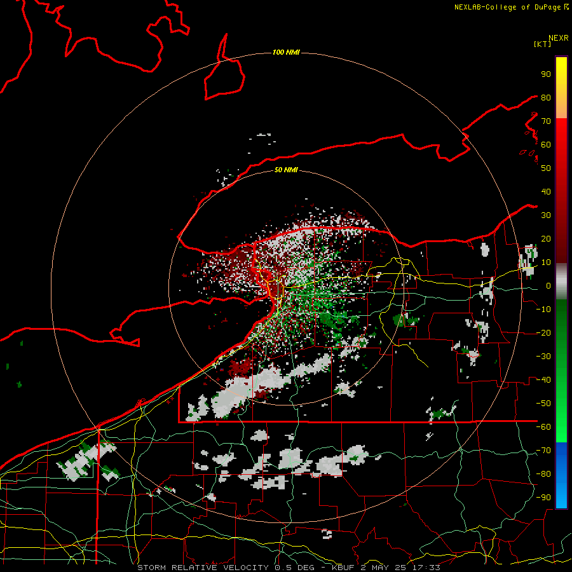The height and width of the screenshot is (572, 572).
Task: Click the -10 scale label
Action: point(543,310)
